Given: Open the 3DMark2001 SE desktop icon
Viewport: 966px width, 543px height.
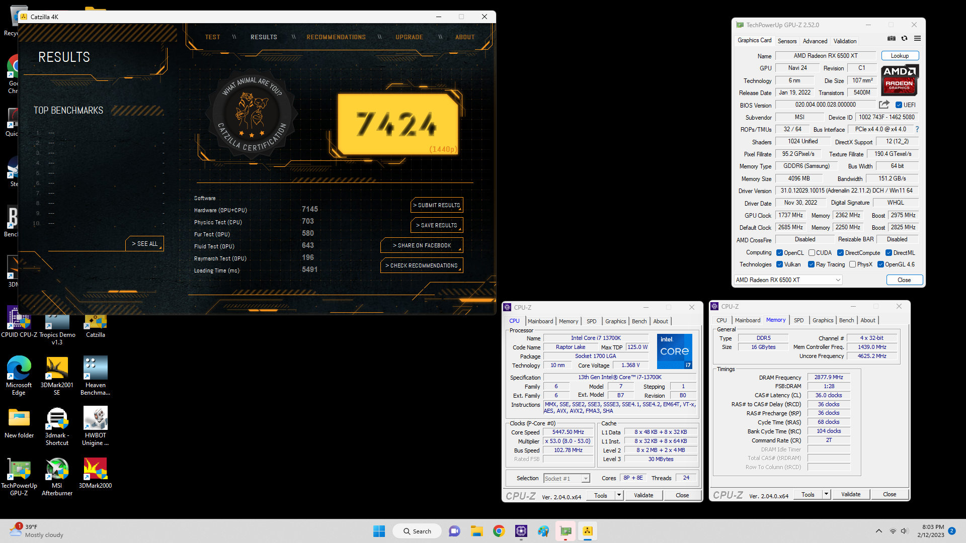Looking at the screenshot, I should pos(57,376).
